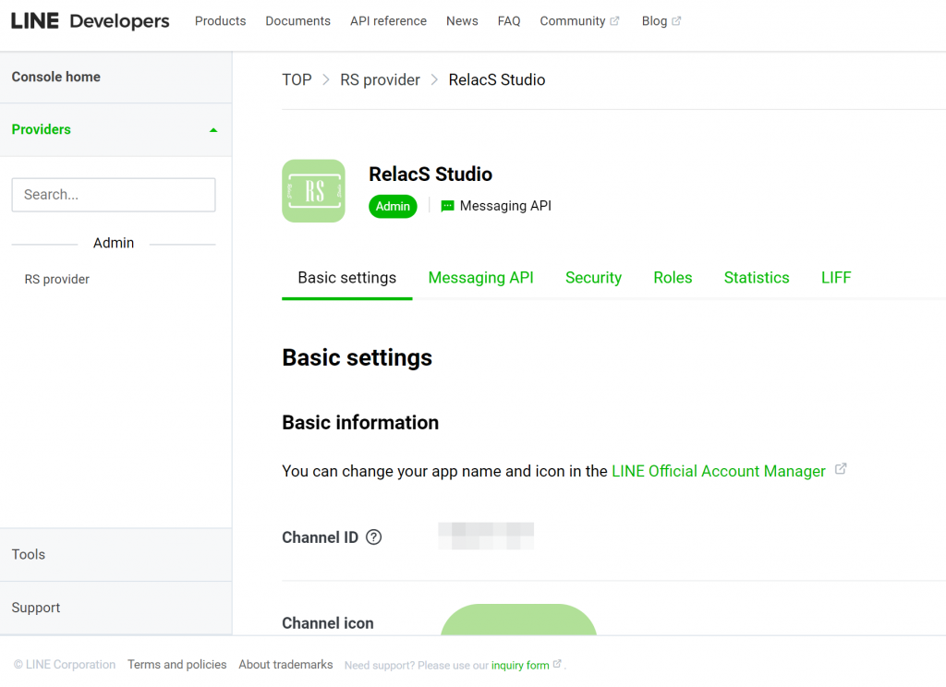Click RelacS Studio breadcrumb text
The height and width of the screenshot is (687, 946).
point(496,80)
